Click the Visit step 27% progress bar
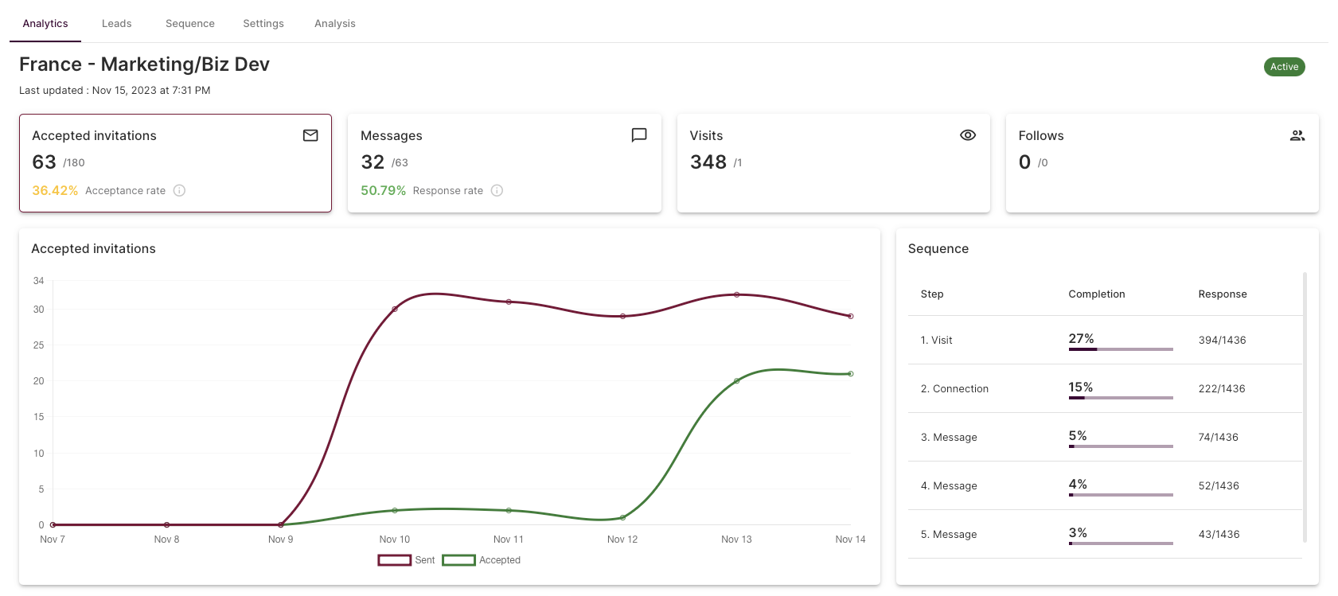Image resolution: width=1338 pixels, height=596 pixels. point(1121,349)
